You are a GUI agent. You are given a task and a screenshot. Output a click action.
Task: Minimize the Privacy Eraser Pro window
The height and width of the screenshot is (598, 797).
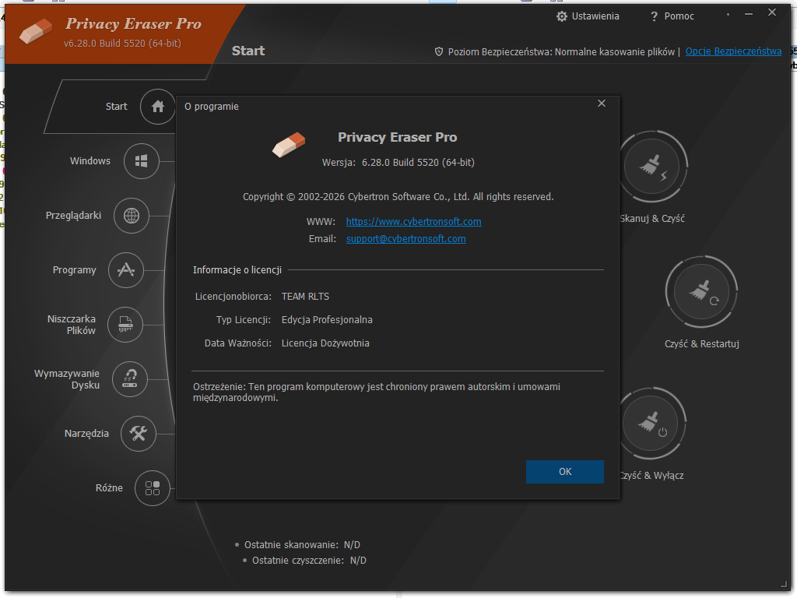tap(749, 14)
